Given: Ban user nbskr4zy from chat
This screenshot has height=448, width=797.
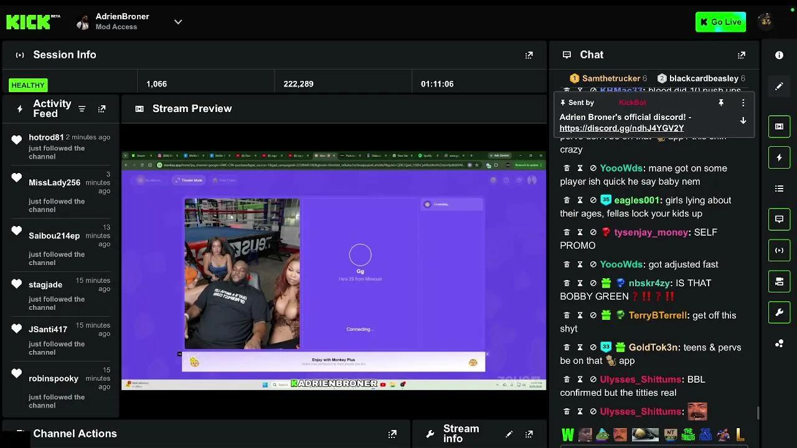Looking at the screenshot, I should click(x=593, y=283).
